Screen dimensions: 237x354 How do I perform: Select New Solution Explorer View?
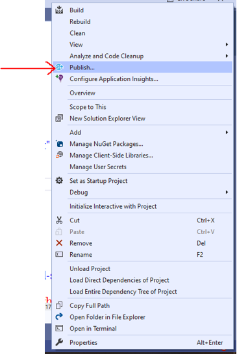(142, 118)
